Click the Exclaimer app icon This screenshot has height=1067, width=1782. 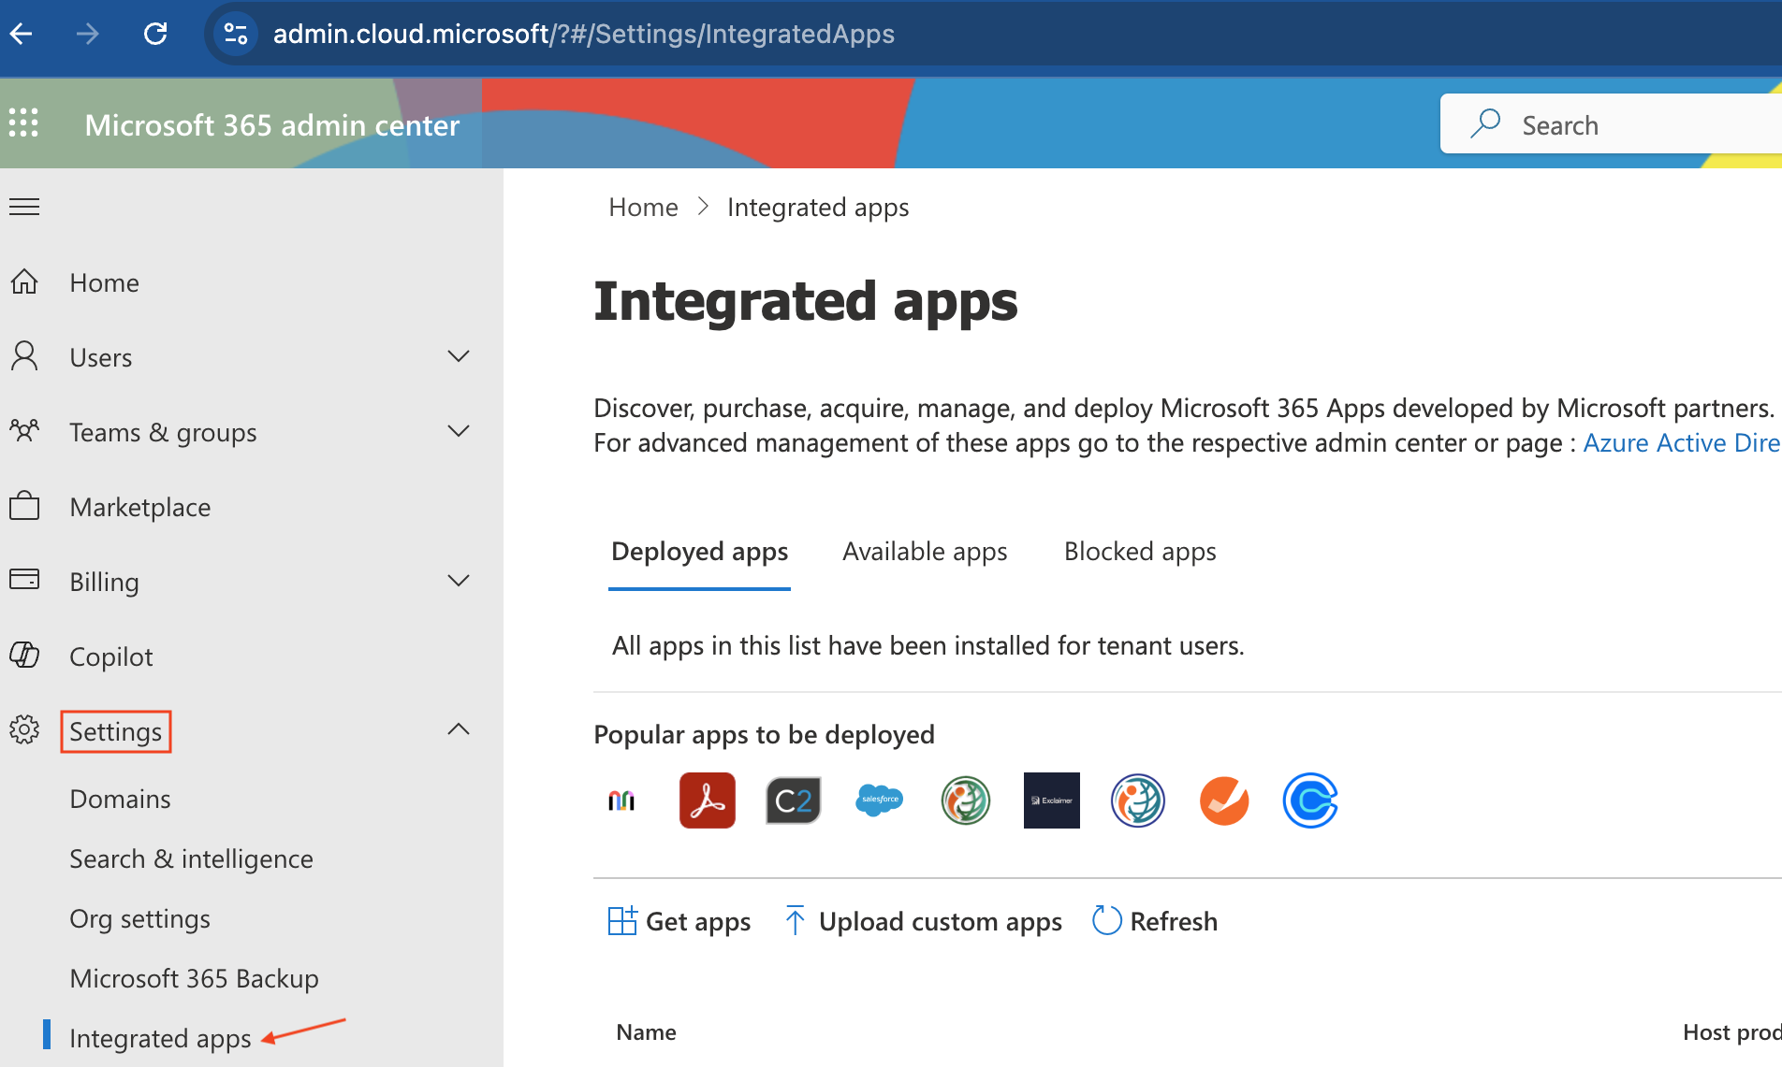1052,800
